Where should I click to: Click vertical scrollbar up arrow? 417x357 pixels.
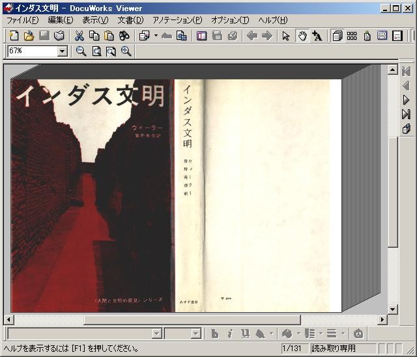point(392,70)
